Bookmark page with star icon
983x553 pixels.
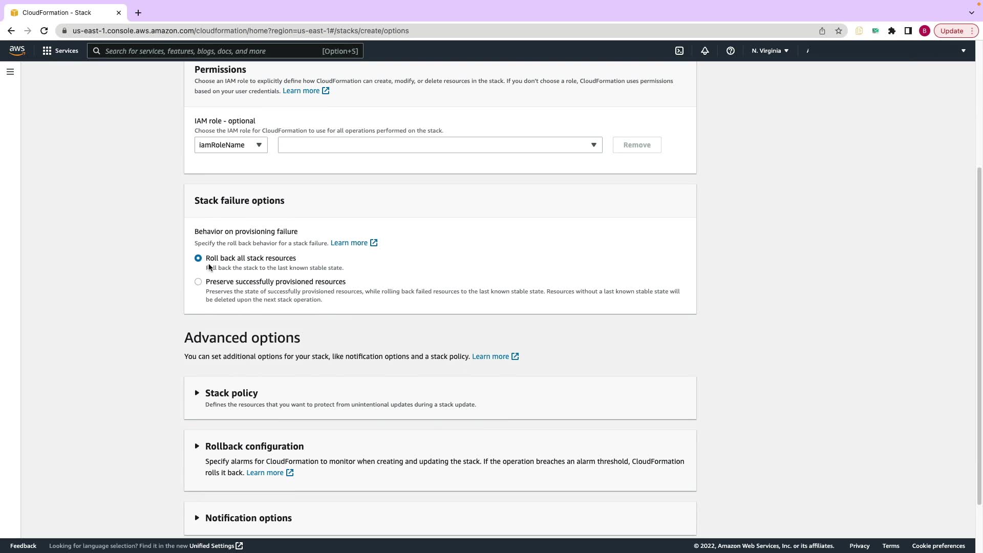click(x=839, y=31)
